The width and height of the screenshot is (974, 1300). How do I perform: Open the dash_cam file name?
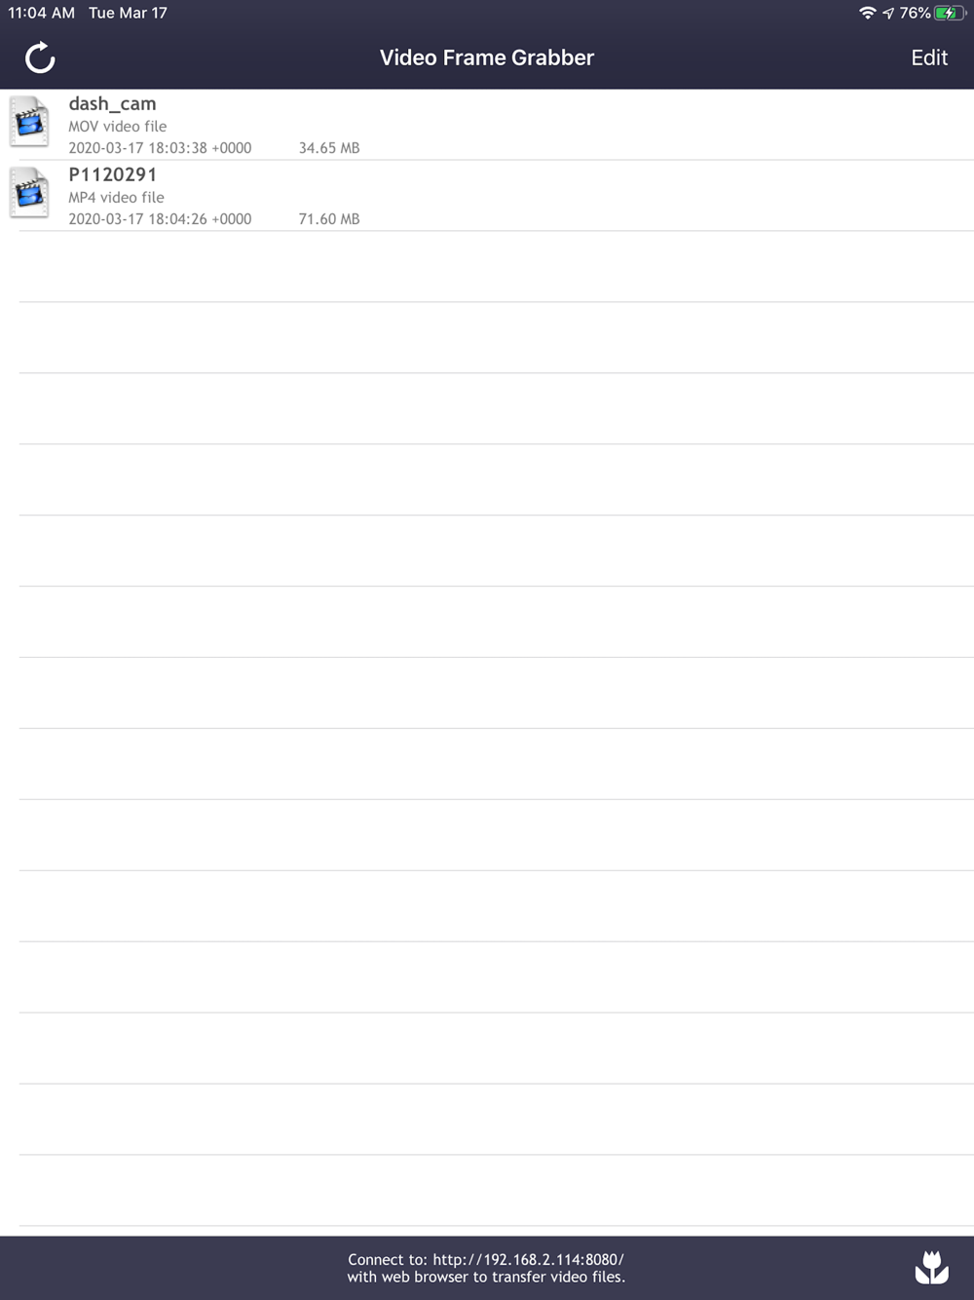112,103
